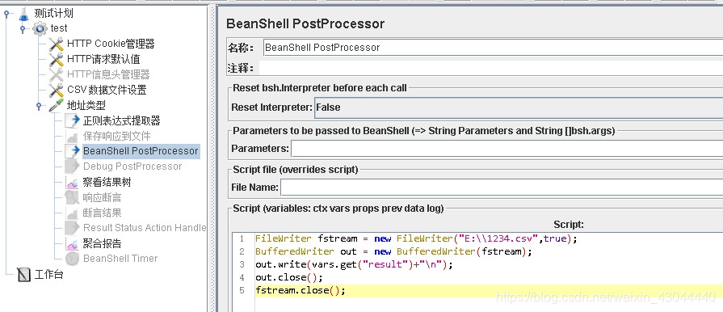
Task: Select the 聚合报告 label
Action: pyautogui.click(x=103, y=243)
